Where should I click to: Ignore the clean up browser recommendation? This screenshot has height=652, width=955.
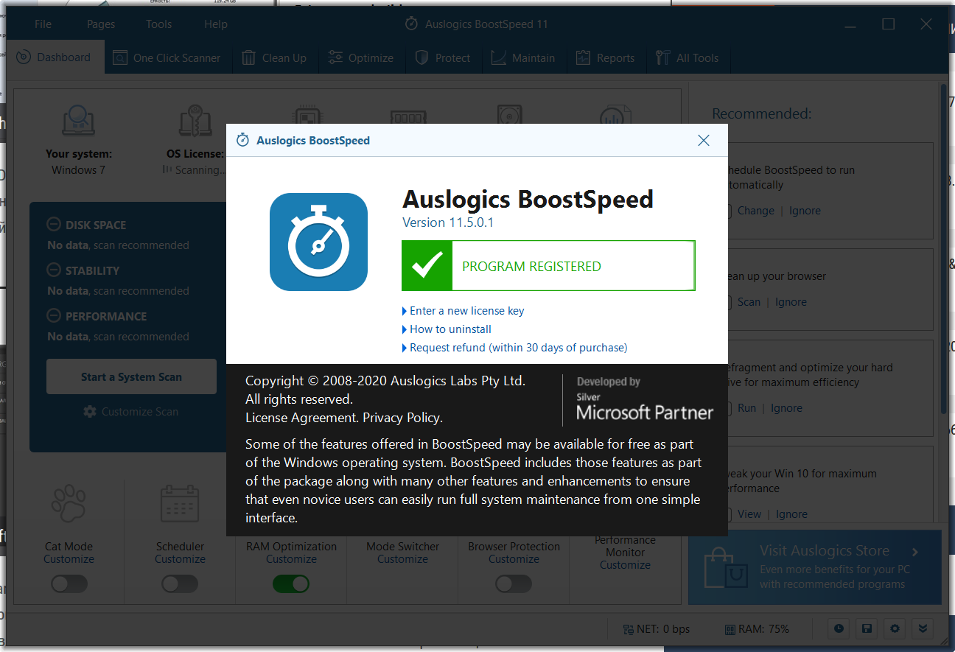coord(791,302)
